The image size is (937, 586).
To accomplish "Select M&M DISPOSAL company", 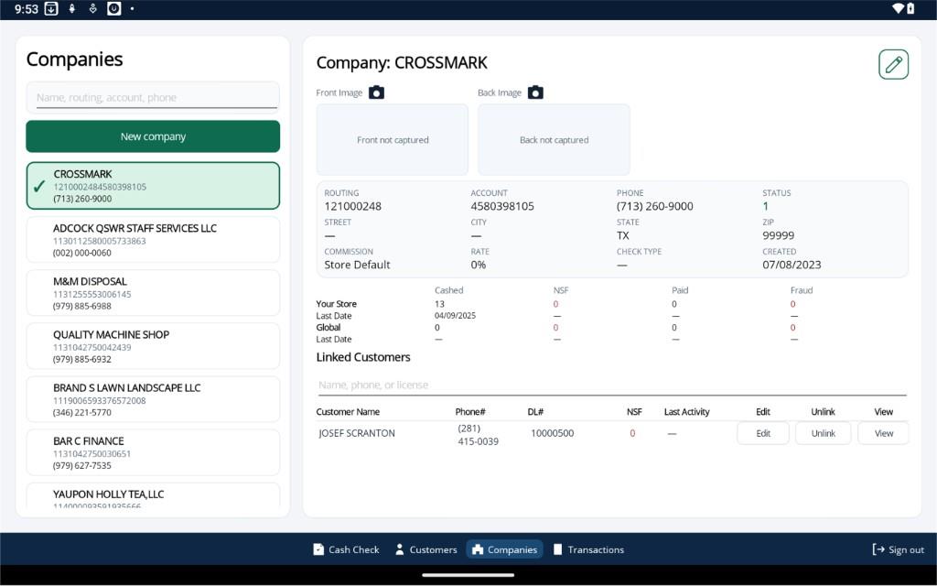I will coord(153,293).
